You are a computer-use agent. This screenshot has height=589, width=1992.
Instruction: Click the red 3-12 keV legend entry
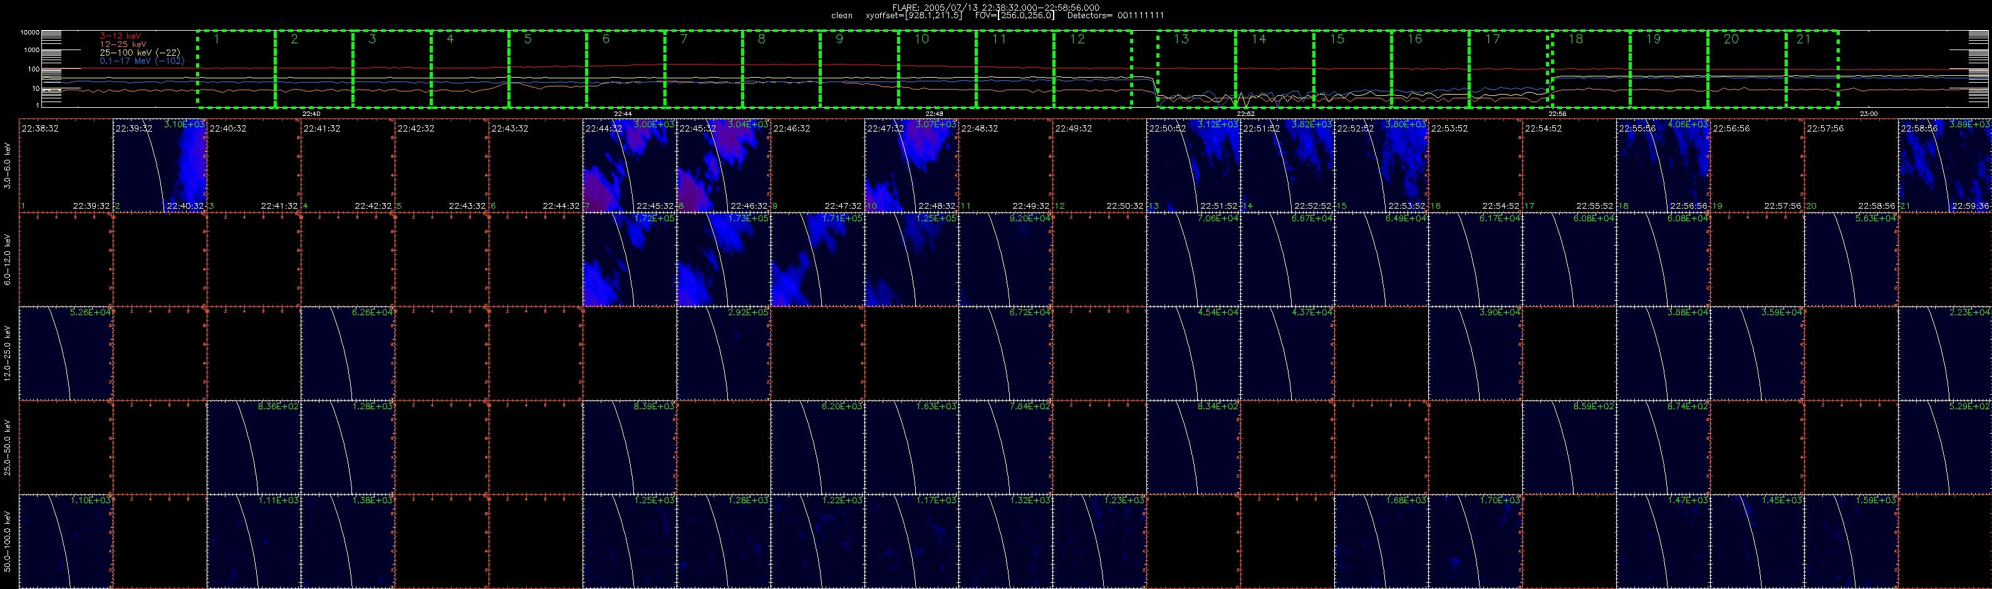pos(121,36)
